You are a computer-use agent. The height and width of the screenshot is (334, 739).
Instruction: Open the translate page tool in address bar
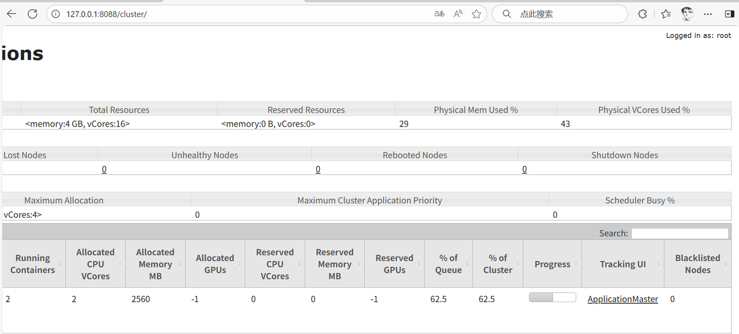click(x=439, y=14)
